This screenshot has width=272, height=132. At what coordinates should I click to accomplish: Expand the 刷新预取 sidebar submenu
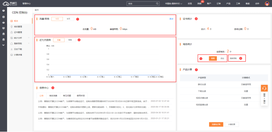[x=29, y=43]
